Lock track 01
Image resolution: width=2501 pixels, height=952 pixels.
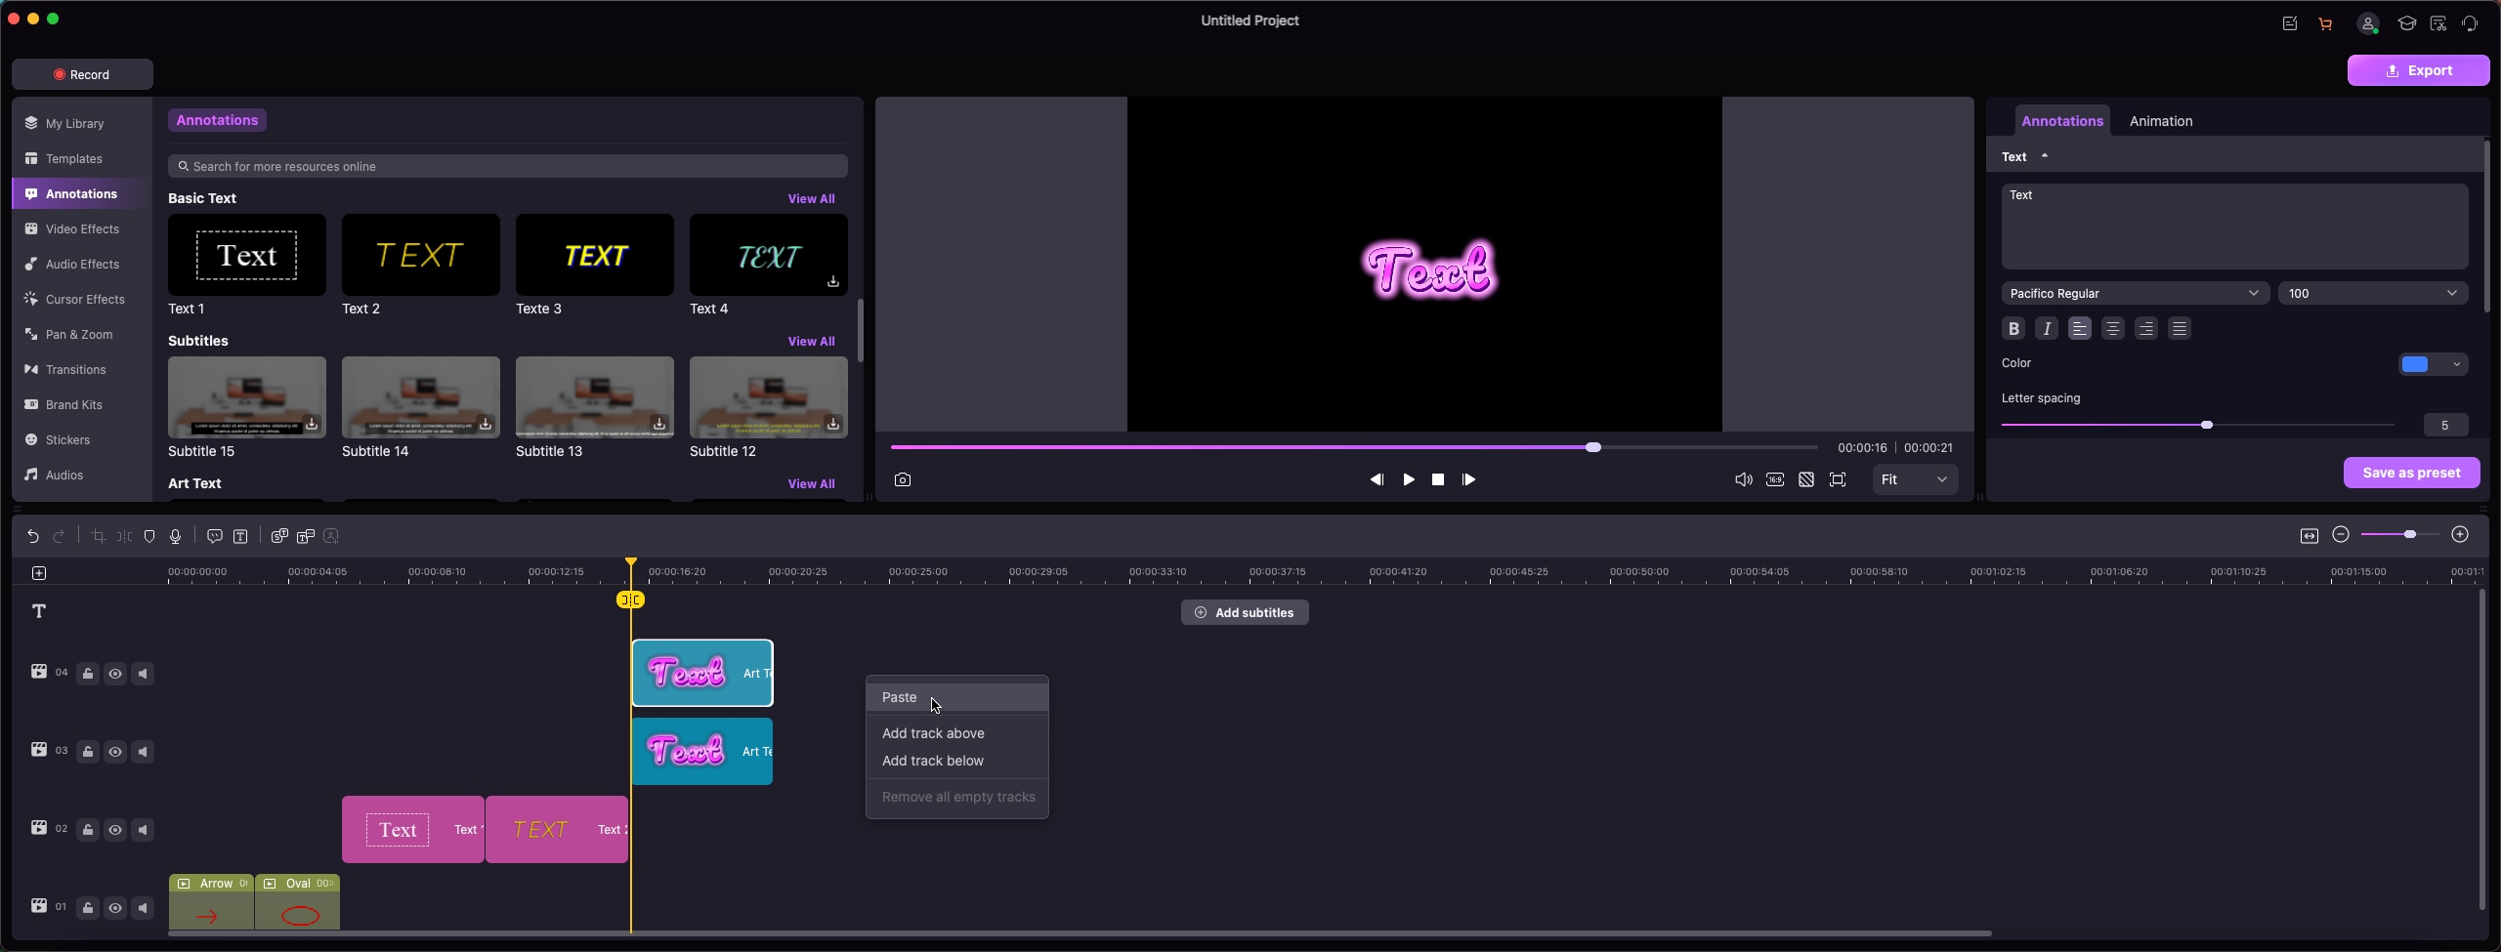coord(88,908)
